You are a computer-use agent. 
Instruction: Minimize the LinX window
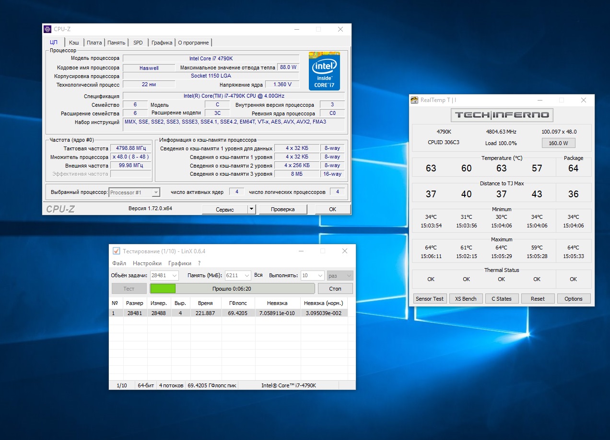pyautogui.click(x=301, y=251)
